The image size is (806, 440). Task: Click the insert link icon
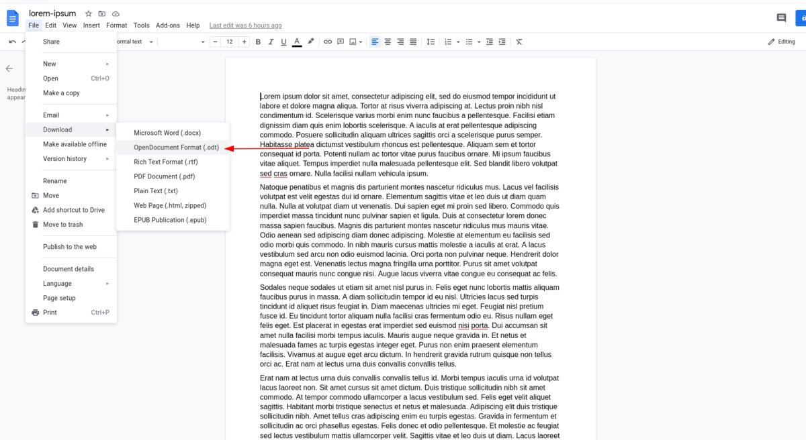pos(328,42)
